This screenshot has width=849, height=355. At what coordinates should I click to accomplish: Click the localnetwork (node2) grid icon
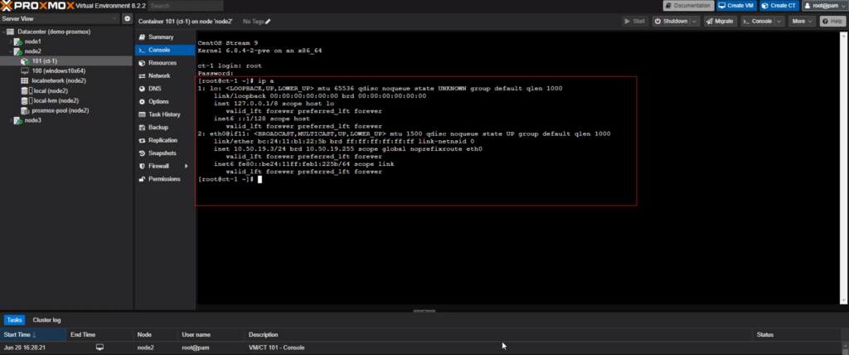click(25, 80)
